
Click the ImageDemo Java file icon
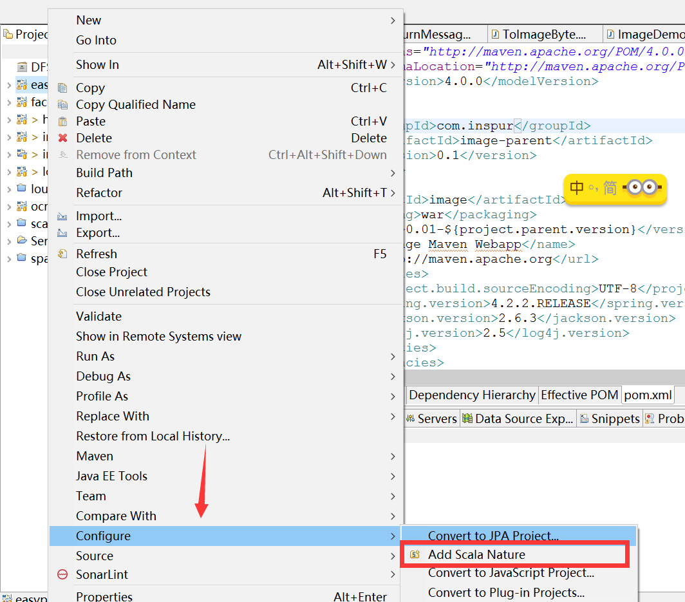[611, 34]
